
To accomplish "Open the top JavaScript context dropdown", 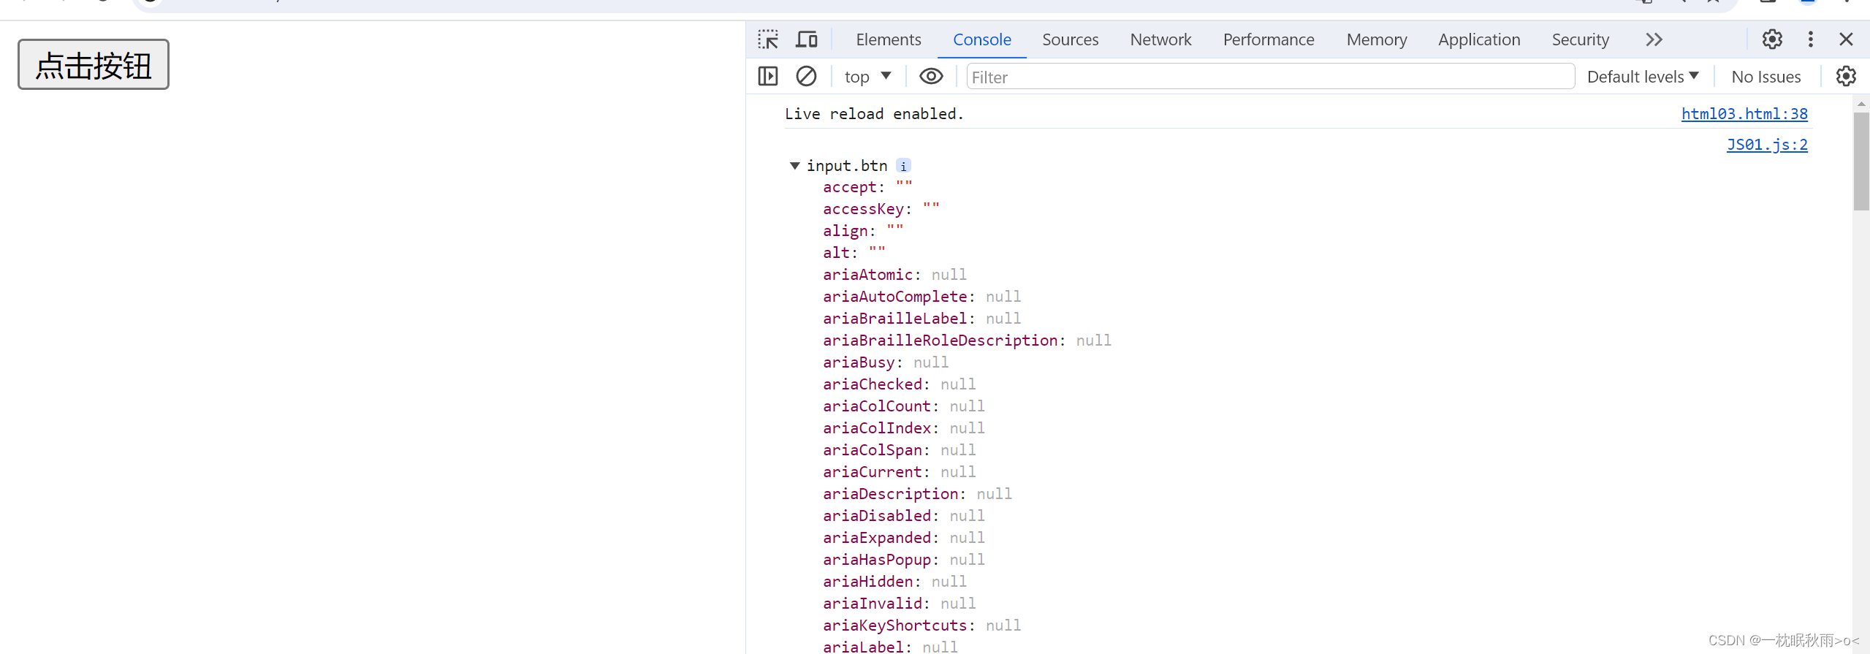I will click(867, 76).
